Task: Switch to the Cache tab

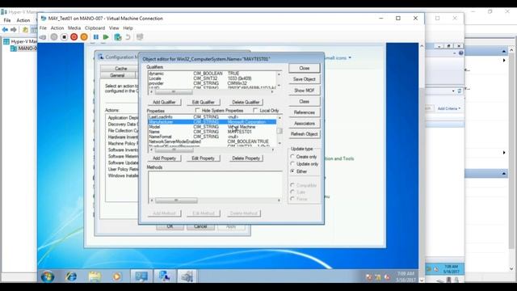Action: coord(120,68)
